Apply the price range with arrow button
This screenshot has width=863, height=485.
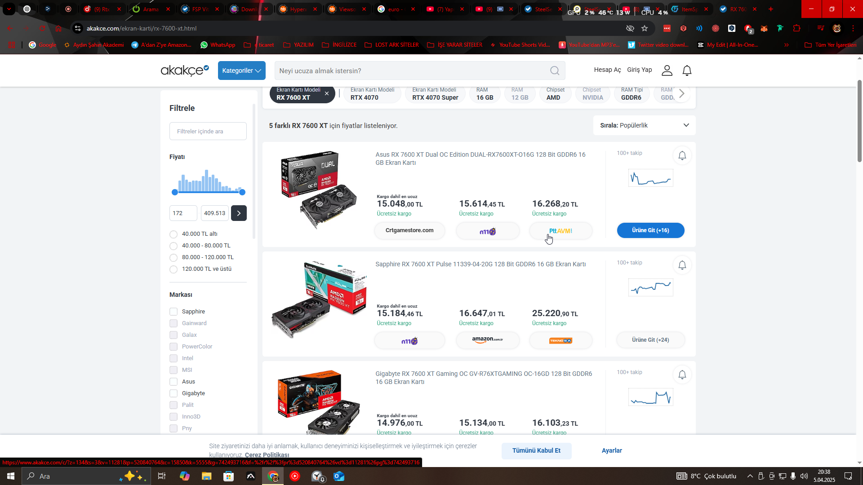tap(239, 213)
